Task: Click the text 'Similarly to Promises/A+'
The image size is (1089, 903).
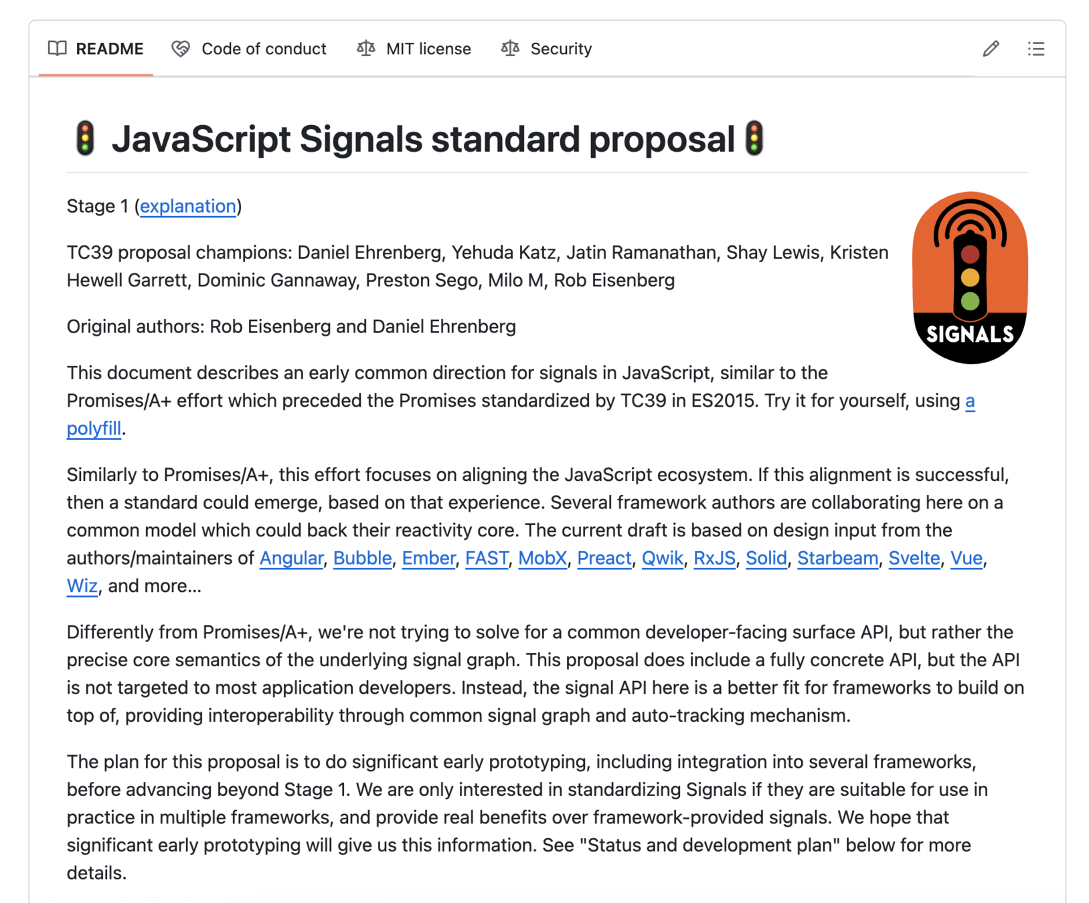Action: pos(167,475)
